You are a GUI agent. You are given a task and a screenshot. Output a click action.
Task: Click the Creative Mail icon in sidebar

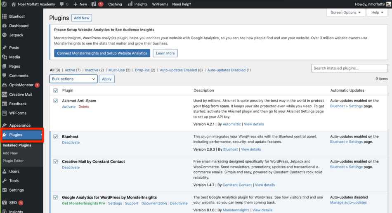click(x=4, y=95)
